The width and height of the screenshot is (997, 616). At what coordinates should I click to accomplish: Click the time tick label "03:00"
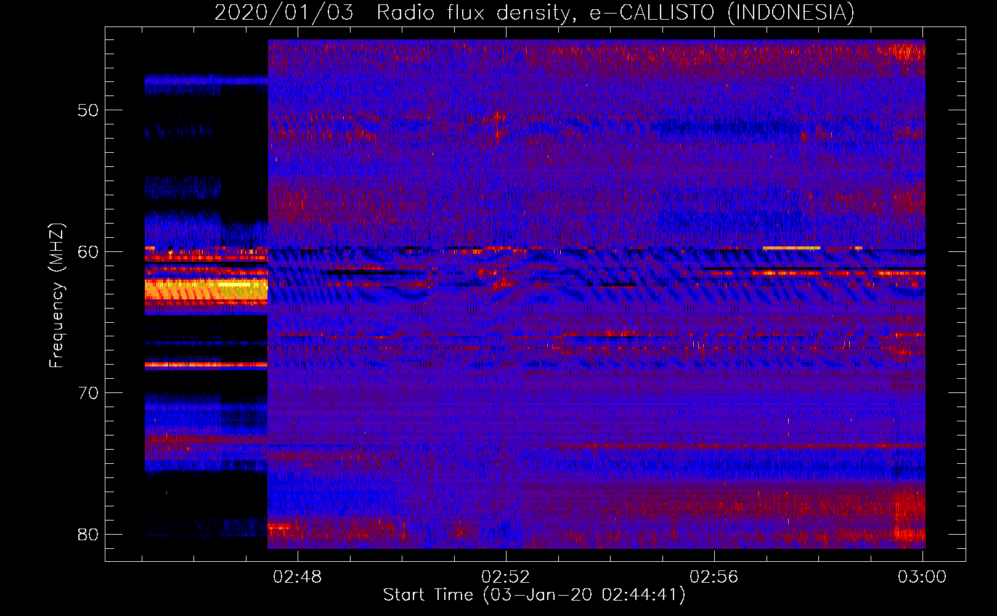coord(922,577)
